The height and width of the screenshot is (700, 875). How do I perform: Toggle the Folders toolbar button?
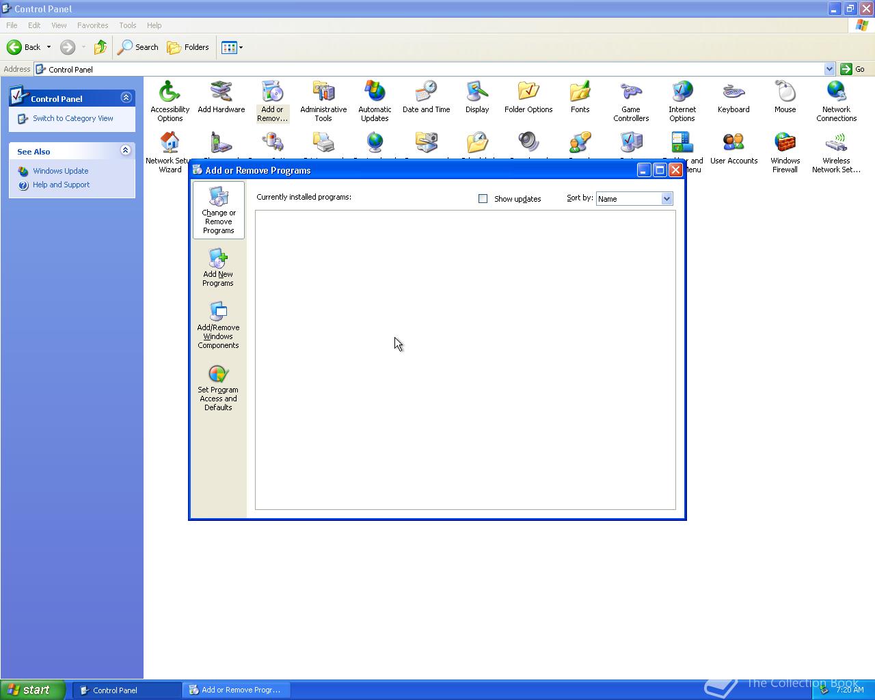[188, 47]
